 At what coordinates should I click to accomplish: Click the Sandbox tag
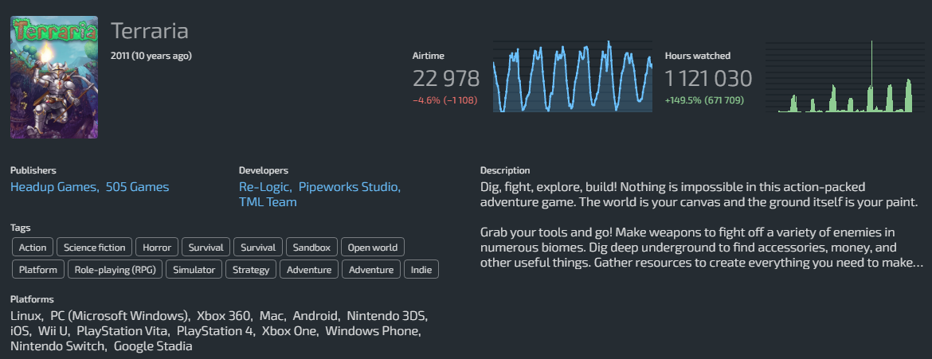(x=312, y=248)
